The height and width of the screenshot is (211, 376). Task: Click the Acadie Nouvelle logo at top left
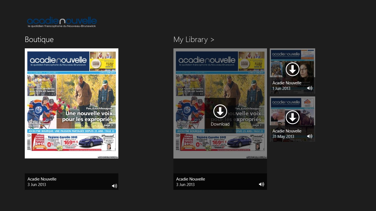62,22
